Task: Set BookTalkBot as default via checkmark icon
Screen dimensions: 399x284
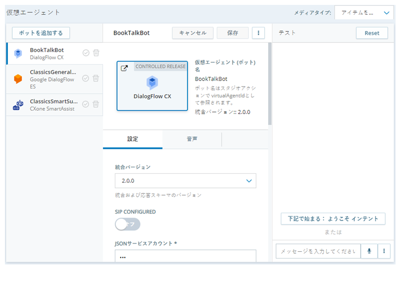Action: (86, 53)
